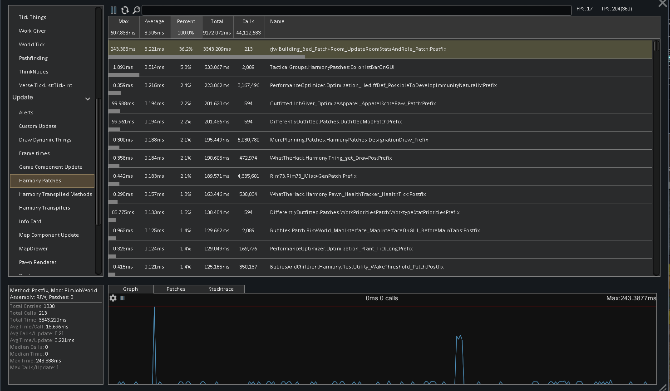
Task: Pause the graph with the small pause icon
Action: pyautogui.click(x=122, y=298)
